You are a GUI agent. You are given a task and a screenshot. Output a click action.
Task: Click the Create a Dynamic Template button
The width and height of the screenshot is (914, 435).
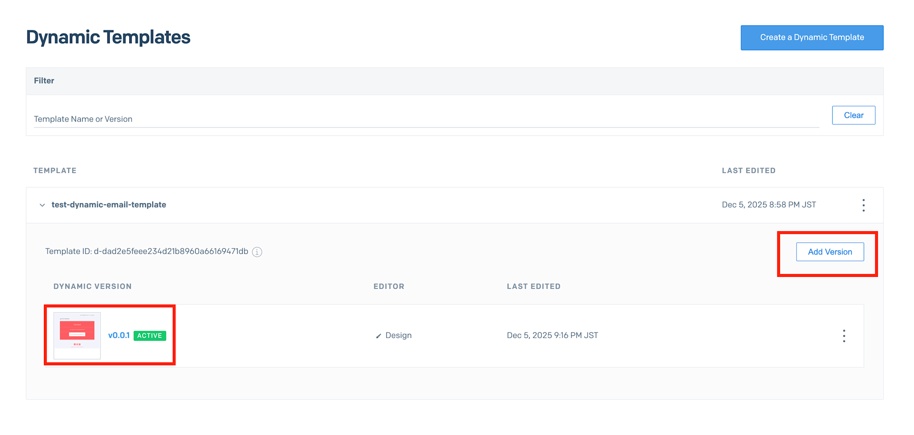pos(812,37)
